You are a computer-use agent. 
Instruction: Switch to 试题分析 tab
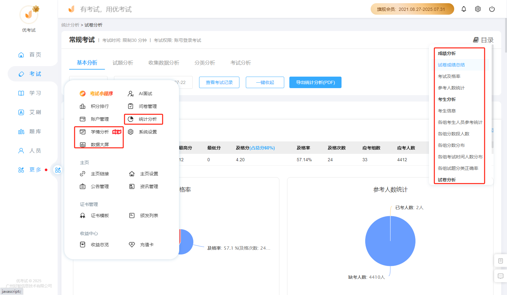tap(123, 63)
